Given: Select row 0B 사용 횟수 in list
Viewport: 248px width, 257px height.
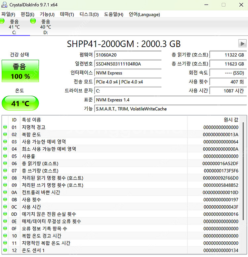Looking at the screenshot, I should [x=121, y=200].
